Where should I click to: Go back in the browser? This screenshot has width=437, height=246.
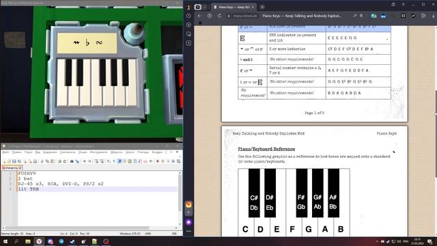199,16
